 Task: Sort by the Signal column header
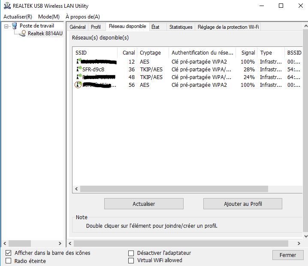coord(247,53)
